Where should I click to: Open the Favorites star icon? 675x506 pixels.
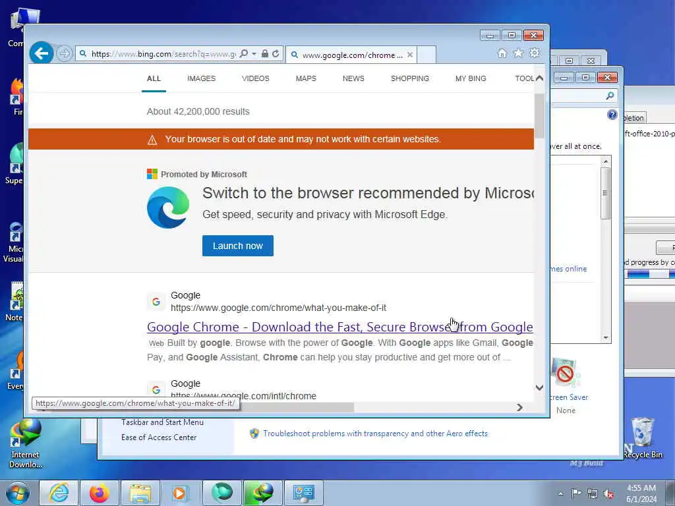[x=518, y=53]
